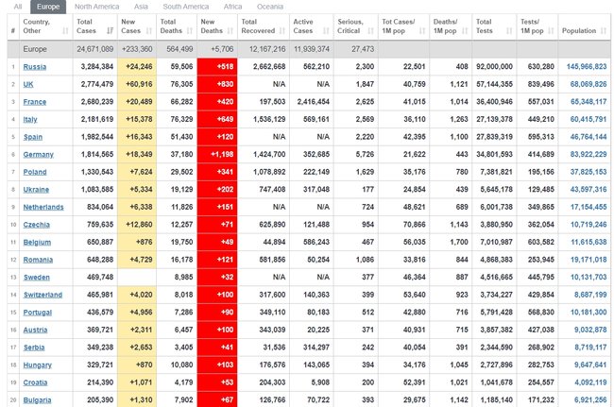Open Italy population link 60,415,791
This screenshot has height=407, width=614.
tap(588, 119)
